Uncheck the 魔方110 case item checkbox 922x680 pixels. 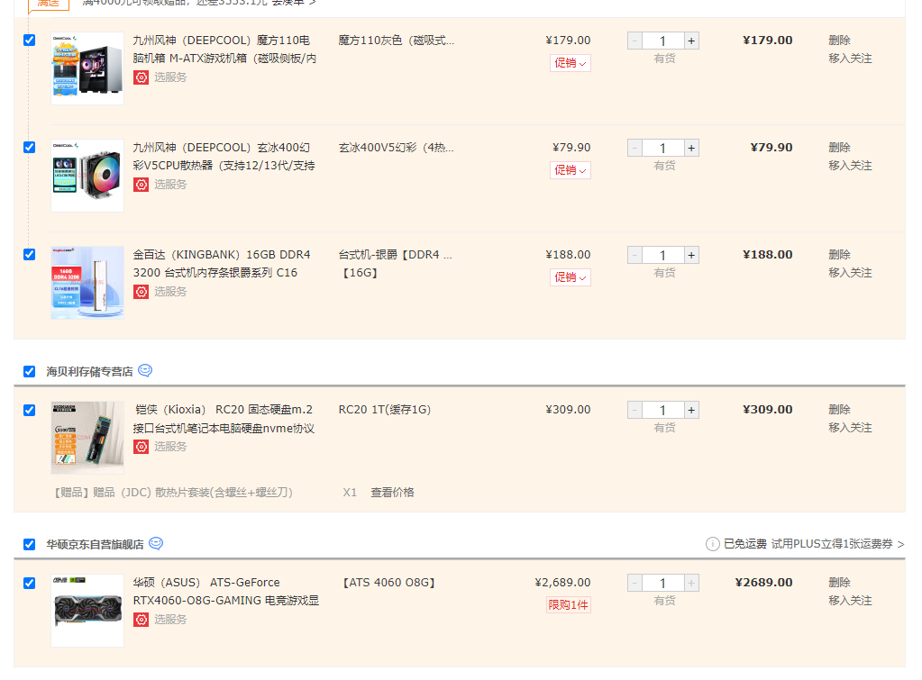point(30,40)
